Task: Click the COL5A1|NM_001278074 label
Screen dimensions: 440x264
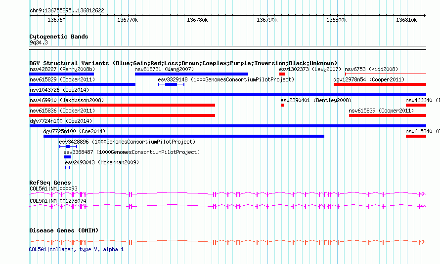Action: (58, 201)
